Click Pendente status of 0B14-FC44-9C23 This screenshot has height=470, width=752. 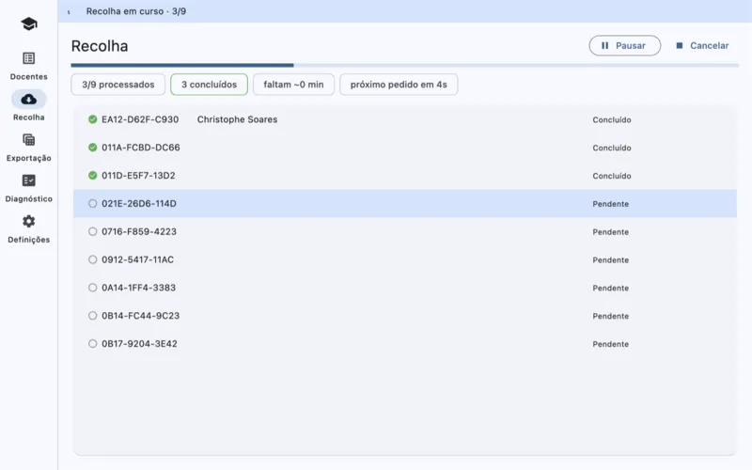click(610, 316)
